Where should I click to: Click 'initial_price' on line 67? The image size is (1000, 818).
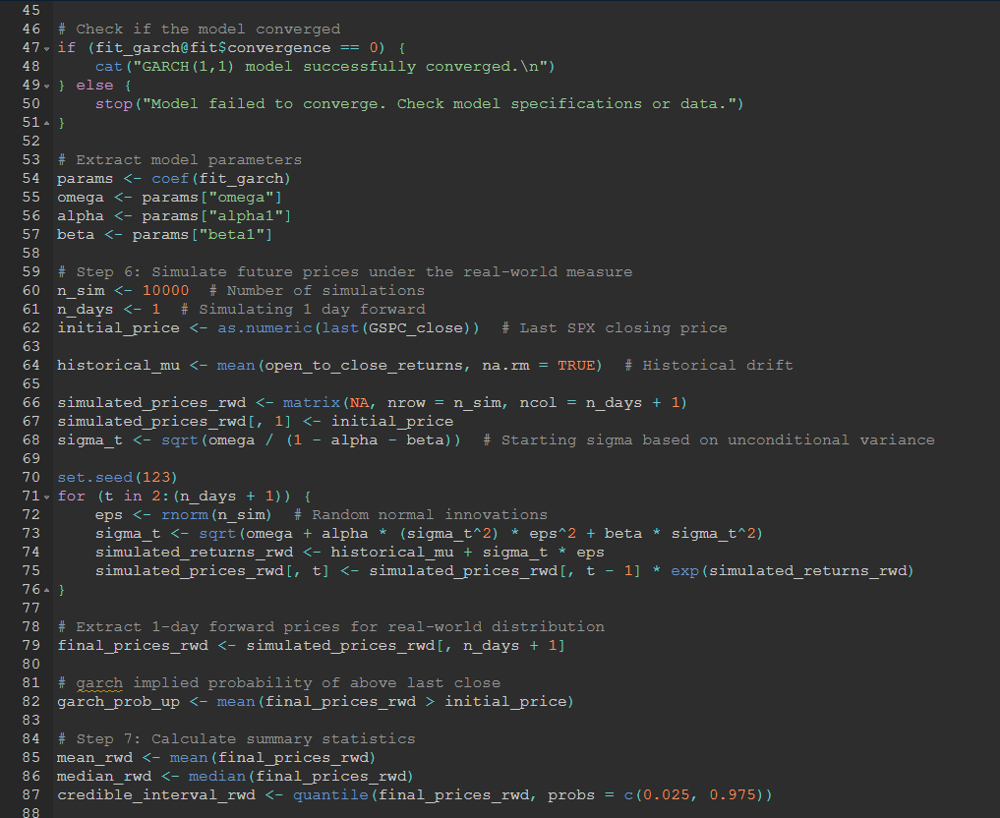[392, 422]
